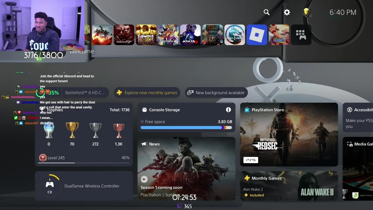Open the Console Storage info icon
This screenshot has width=373, height=210.
(x=228, y=110)
